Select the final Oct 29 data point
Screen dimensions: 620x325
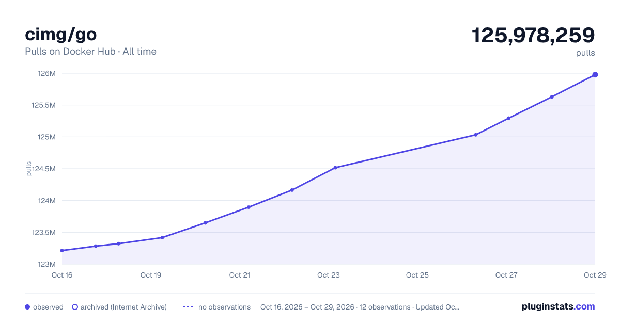[595, 75]
